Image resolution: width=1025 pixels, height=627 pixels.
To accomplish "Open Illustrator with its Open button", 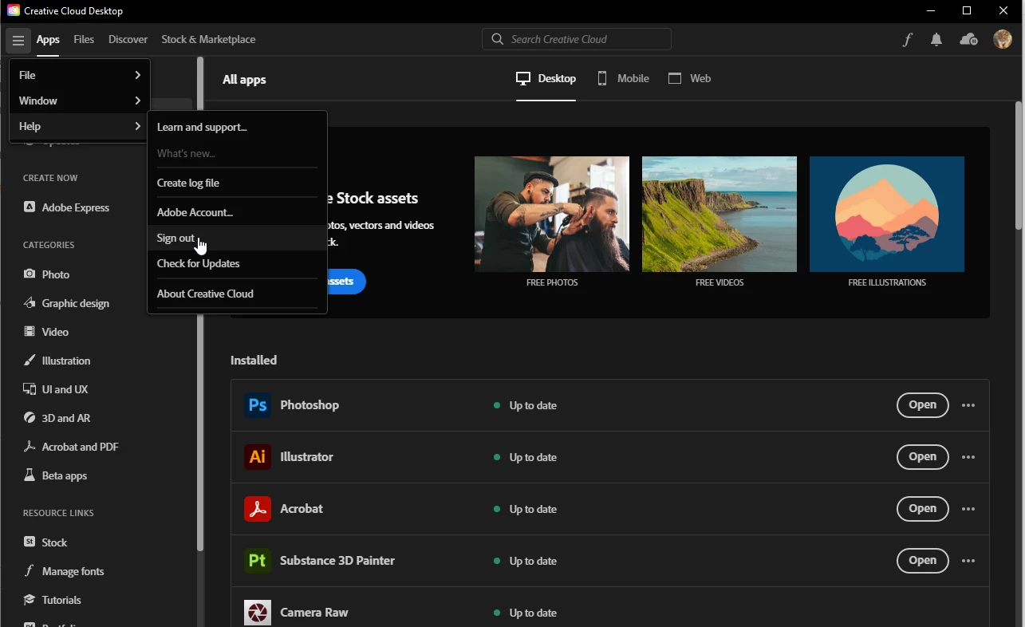I will [x=922, y=457].
